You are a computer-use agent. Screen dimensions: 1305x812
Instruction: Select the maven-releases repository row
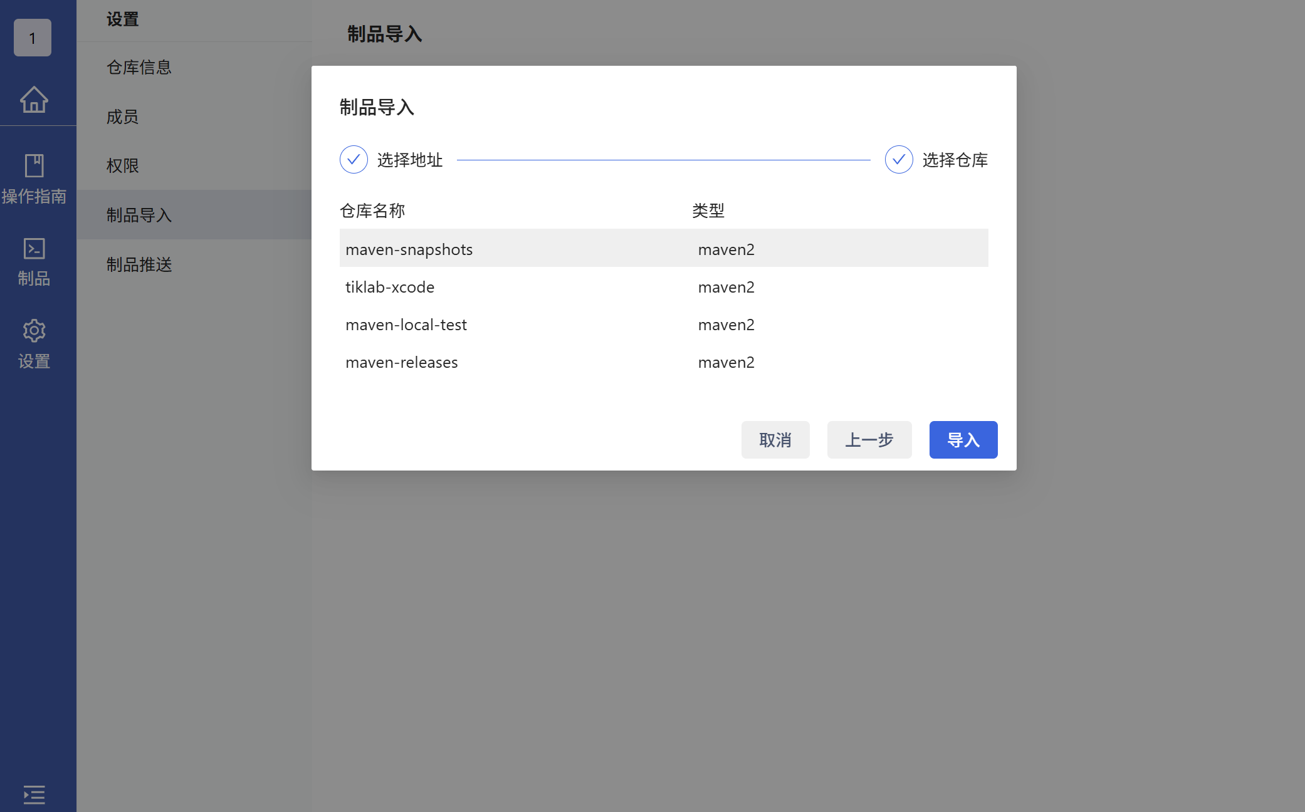[x=401, y=362]
